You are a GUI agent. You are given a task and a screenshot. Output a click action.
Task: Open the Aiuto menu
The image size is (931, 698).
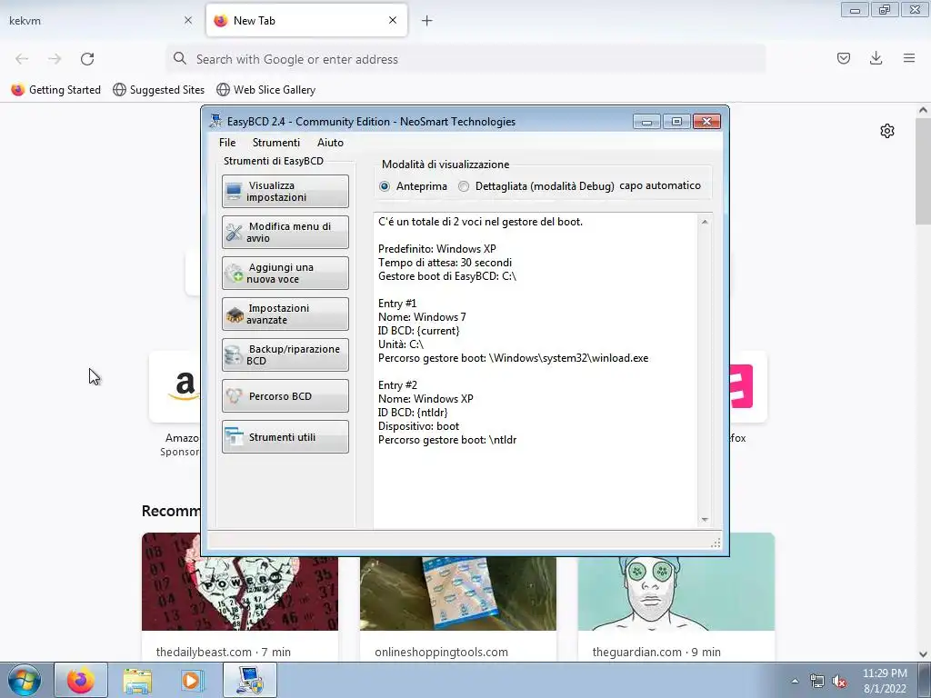pyautogui.click(x=330, y=143)
